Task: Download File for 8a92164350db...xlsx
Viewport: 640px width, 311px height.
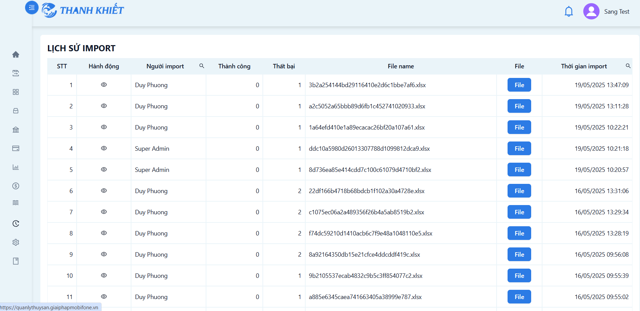Action: click(x=519, y=254)
